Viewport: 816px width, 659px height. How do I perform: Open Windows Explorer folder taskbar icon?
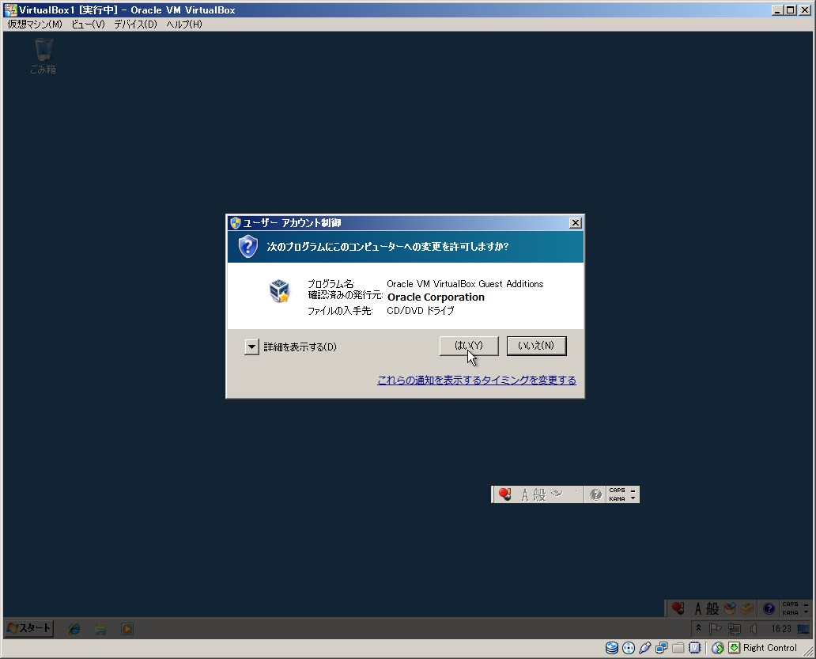[x=100, y=629]
